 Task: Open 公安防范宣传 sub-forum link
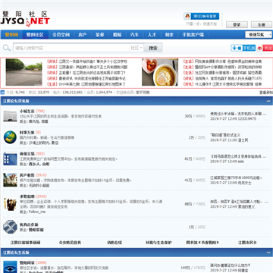click(x=70, y=243)
